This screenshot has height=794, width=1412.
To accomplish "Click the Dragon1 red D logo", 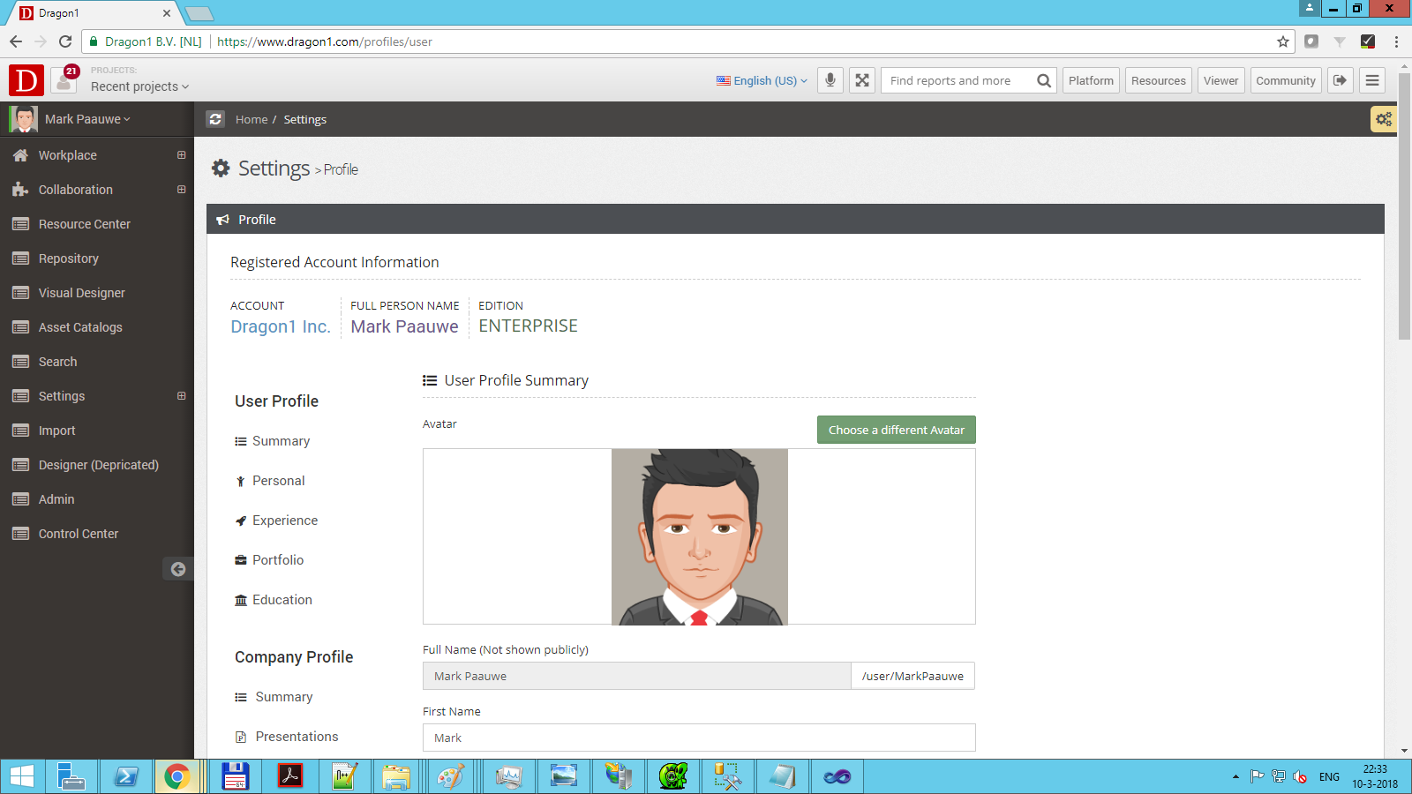I will coord(26,80).
